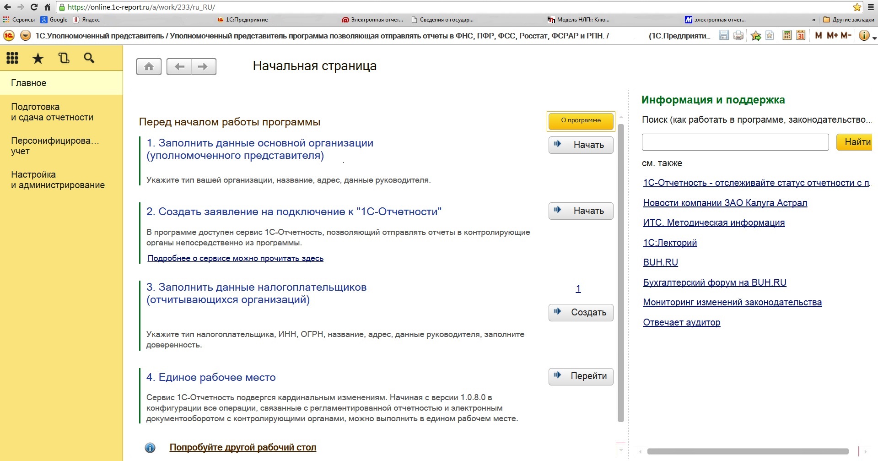Image resolution: width=878 pixels, height=461 pixels.
Task: Open ИТС. Методическая информация link
Action: point(714,222)
